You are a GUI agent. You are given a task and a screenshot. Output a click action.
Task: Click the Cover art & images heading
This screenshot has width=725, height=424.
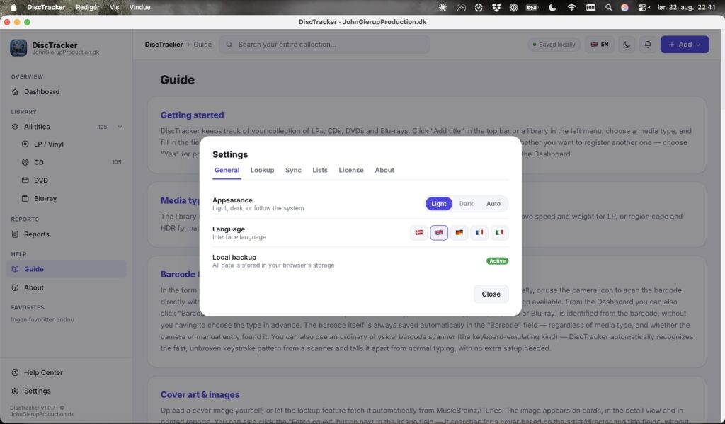click(200, 395)
